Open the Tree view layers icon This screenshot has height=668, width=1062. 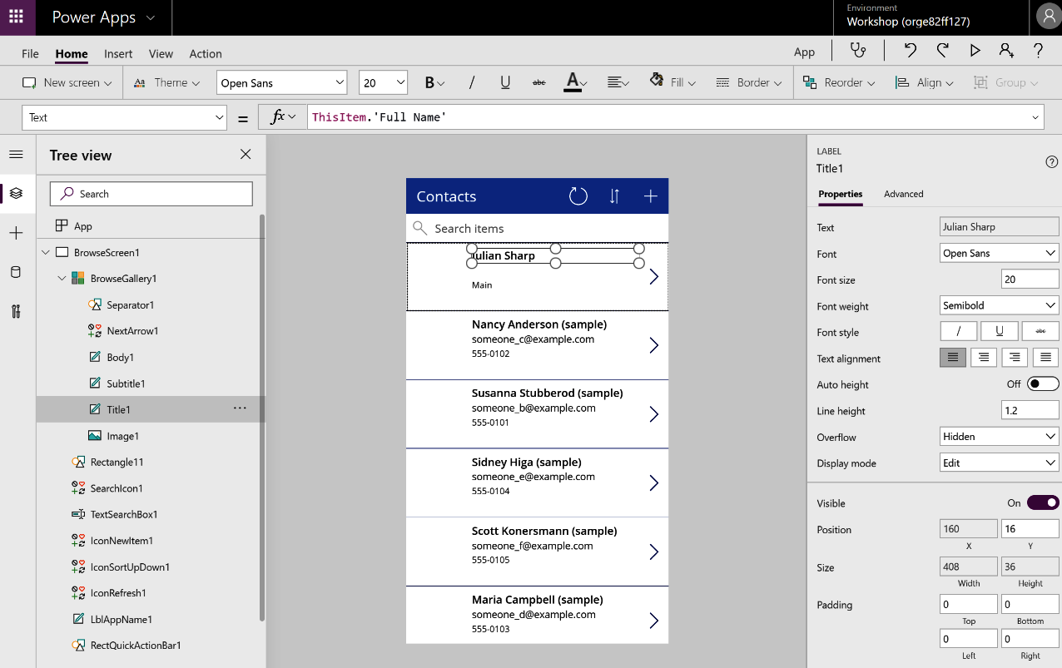[16, 194]
